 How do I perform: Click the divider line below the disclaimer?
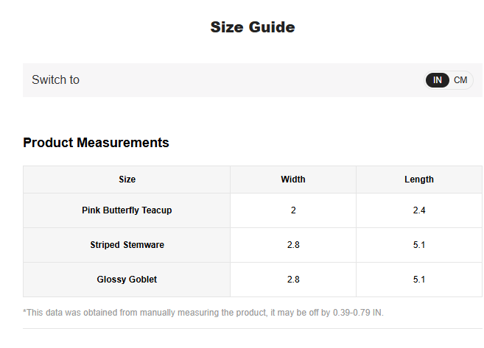[252, 328]
